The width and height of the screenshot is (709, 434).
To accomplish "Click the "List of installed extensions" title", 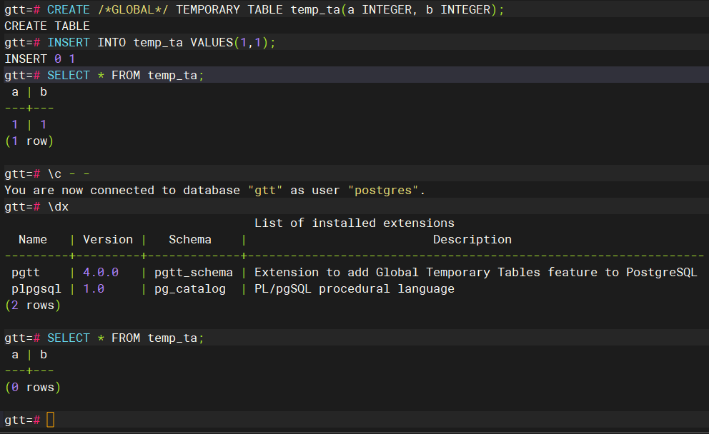I will [x=354, y=223].
